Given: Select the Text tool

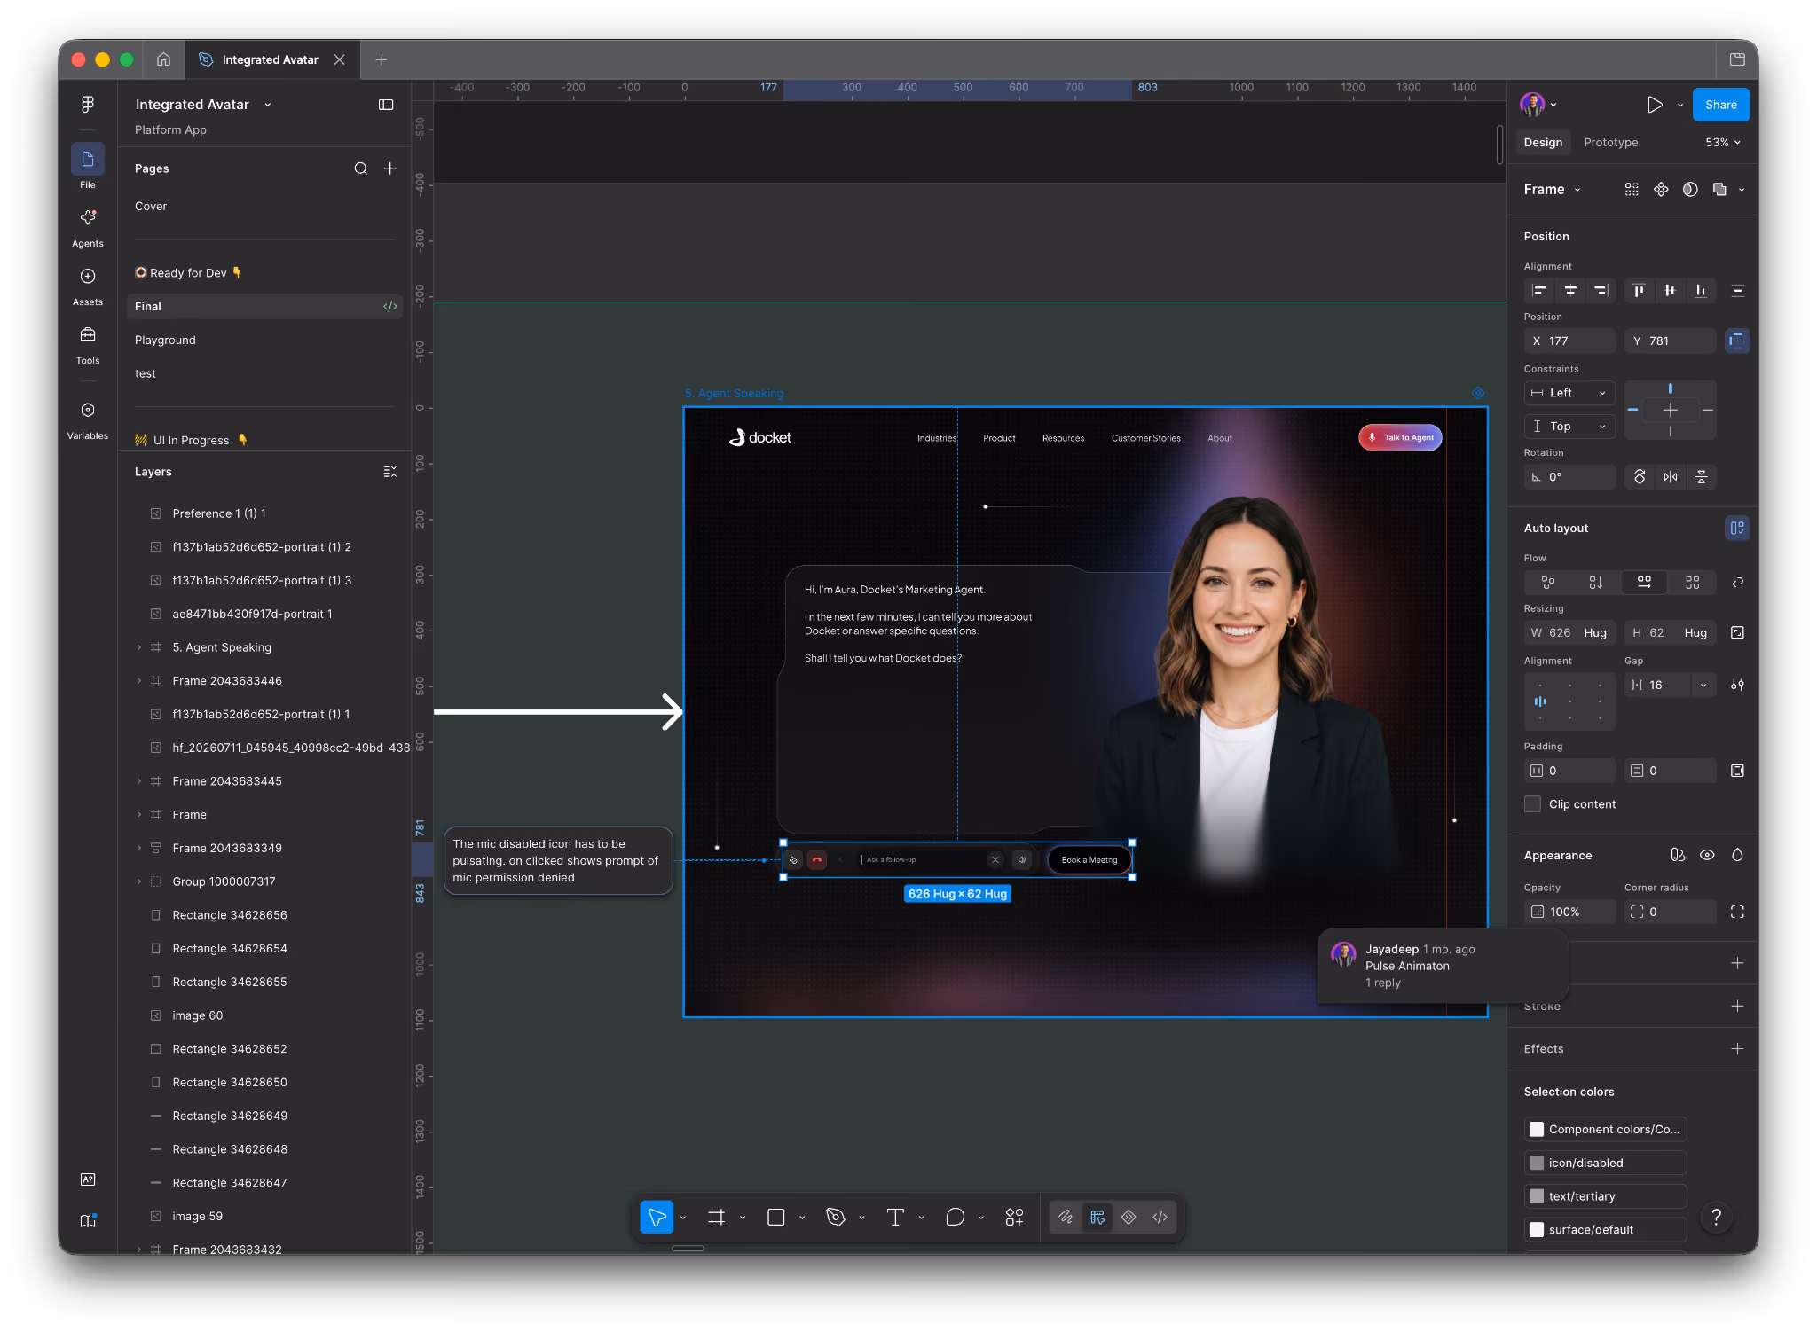Looking at the screenshot, I should (x=895, y=1218).
